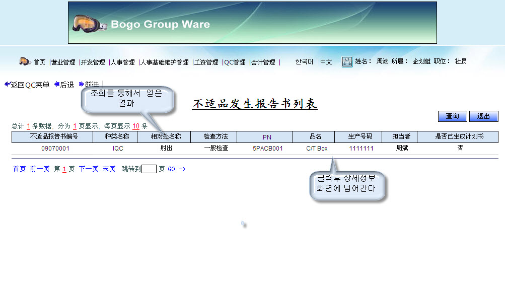This screenshot has height=286, width=505.
Task: Click the PN column header
Action: point(265,137)
